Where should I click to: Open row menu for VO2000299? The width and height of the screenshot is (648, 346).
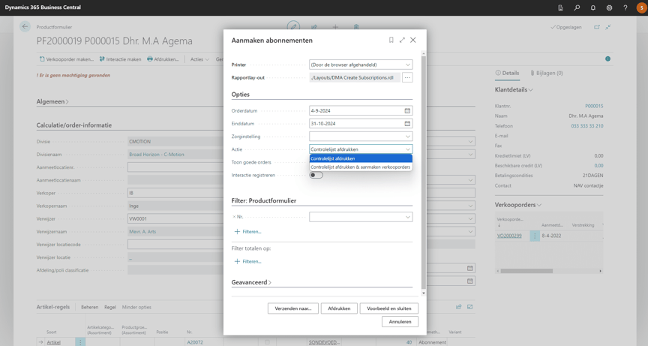[x=535, y=236]
